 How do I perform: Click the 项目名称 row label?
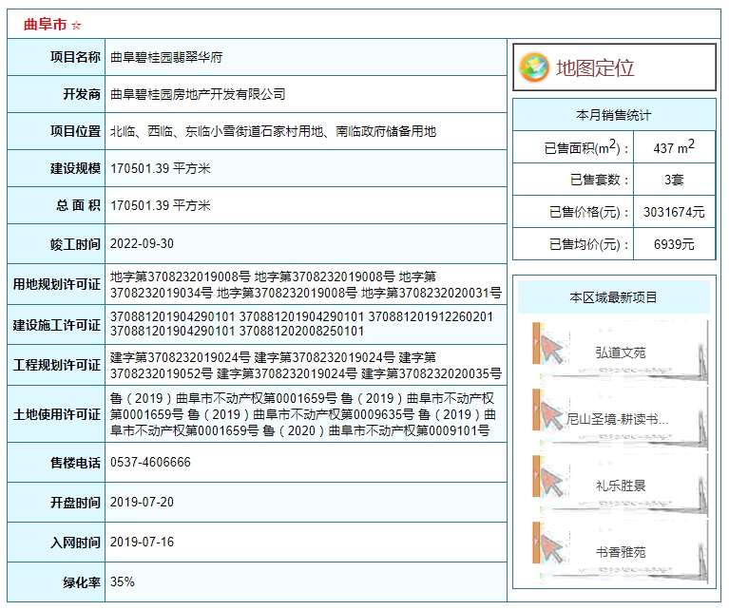pyautogui.click(x=75, y=57)
